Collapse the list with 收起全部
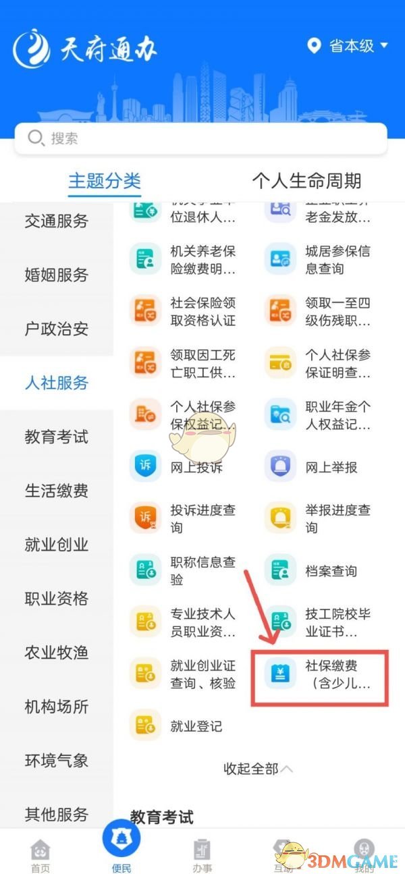Viewport: 405px width, 874px height. pyautogui.click(x=259, y=769)
